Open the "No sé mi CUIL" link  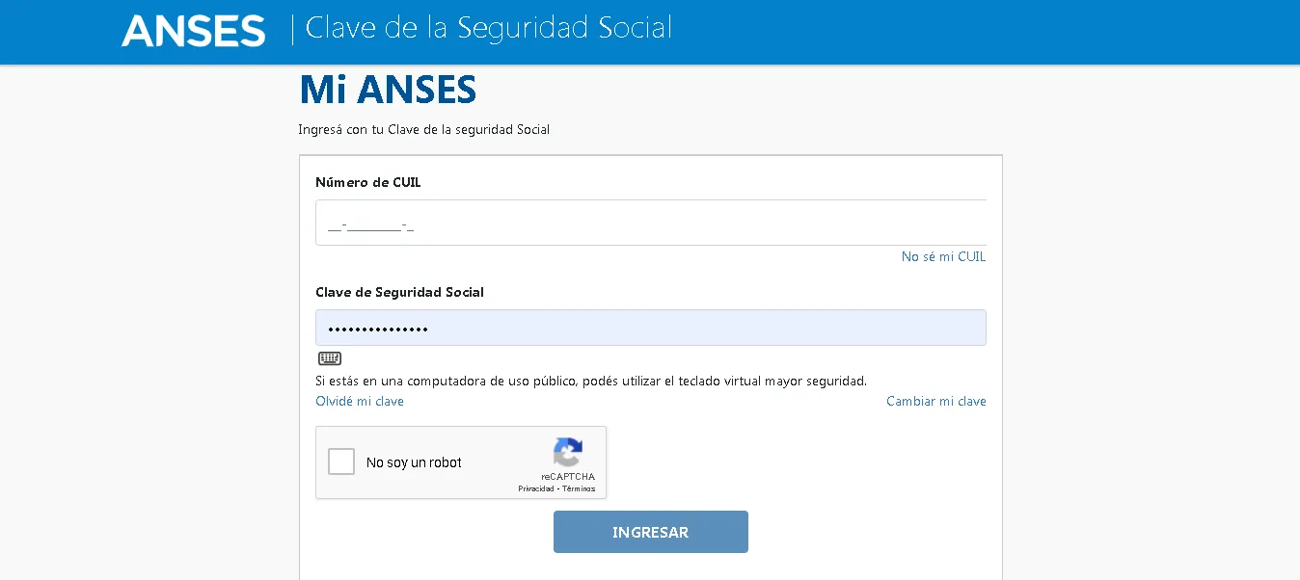point(943,257)
